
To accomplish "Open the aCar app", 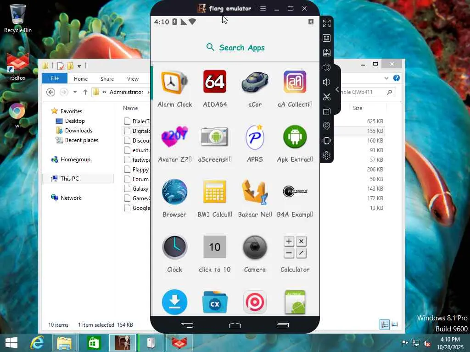I will pos(255,82).
